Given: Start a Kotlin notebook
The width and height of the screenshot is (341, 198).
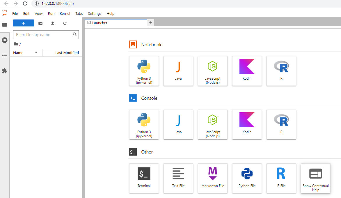Looking at the screenshot, I should click(247, 71).
